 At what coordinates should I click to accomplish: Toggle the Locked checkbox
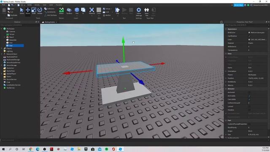249,106
